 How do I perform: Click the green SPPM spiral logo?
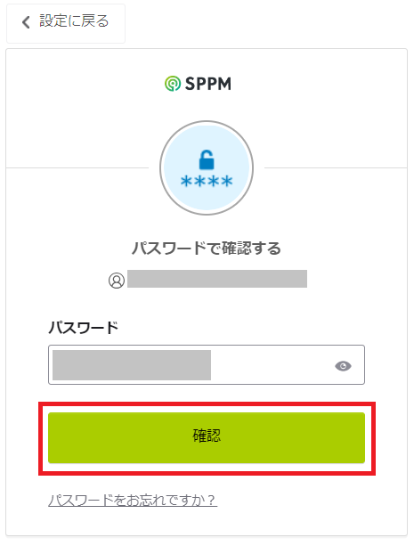[x=173, y=84]
